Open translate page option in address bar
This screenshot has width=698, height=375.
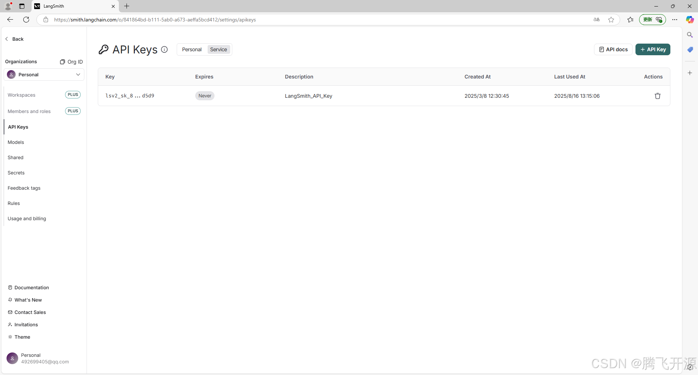[597, 20]
